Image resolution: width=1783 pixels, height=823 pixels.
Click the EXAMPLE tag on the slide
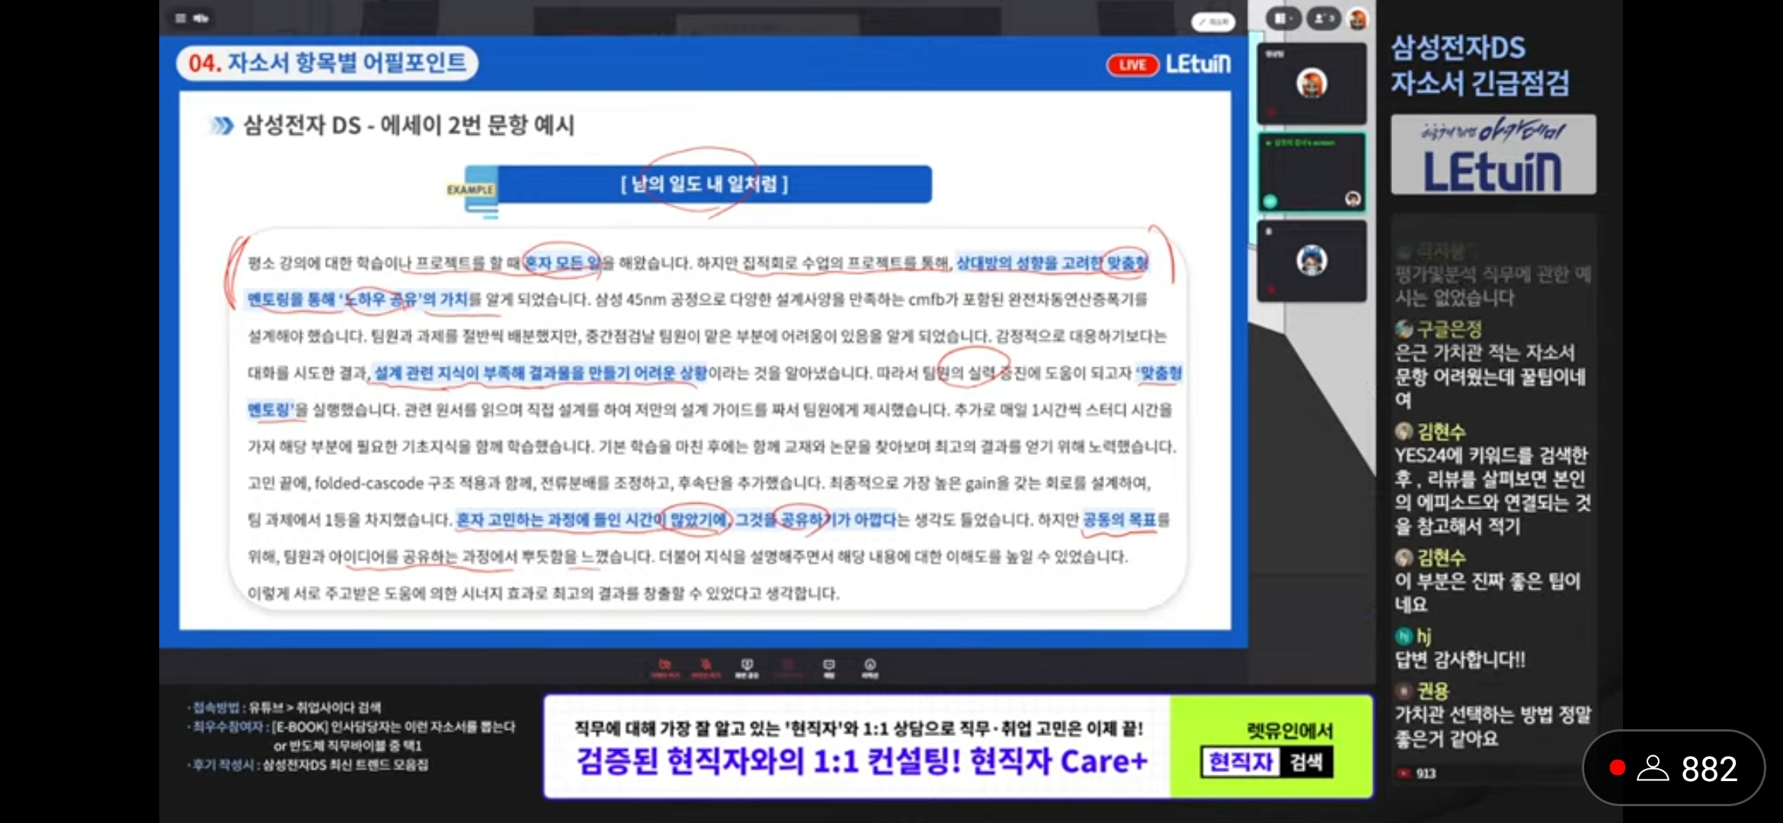(470, 190)
